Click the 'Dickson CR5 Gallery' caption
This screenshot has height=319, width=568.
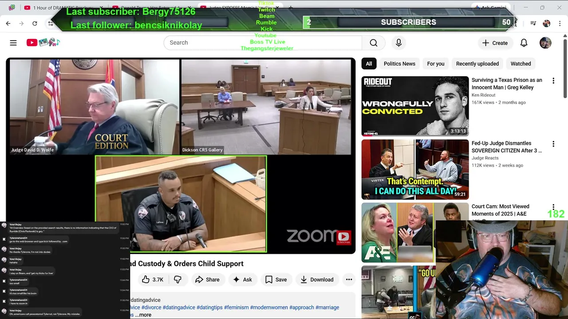tap(202, 150)
